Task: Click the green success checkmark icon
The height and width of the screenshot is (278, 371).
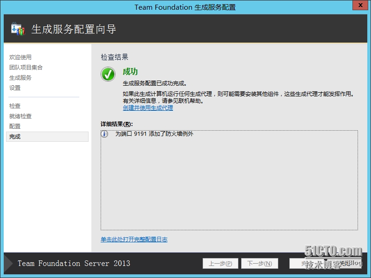Action: (108, 74)
